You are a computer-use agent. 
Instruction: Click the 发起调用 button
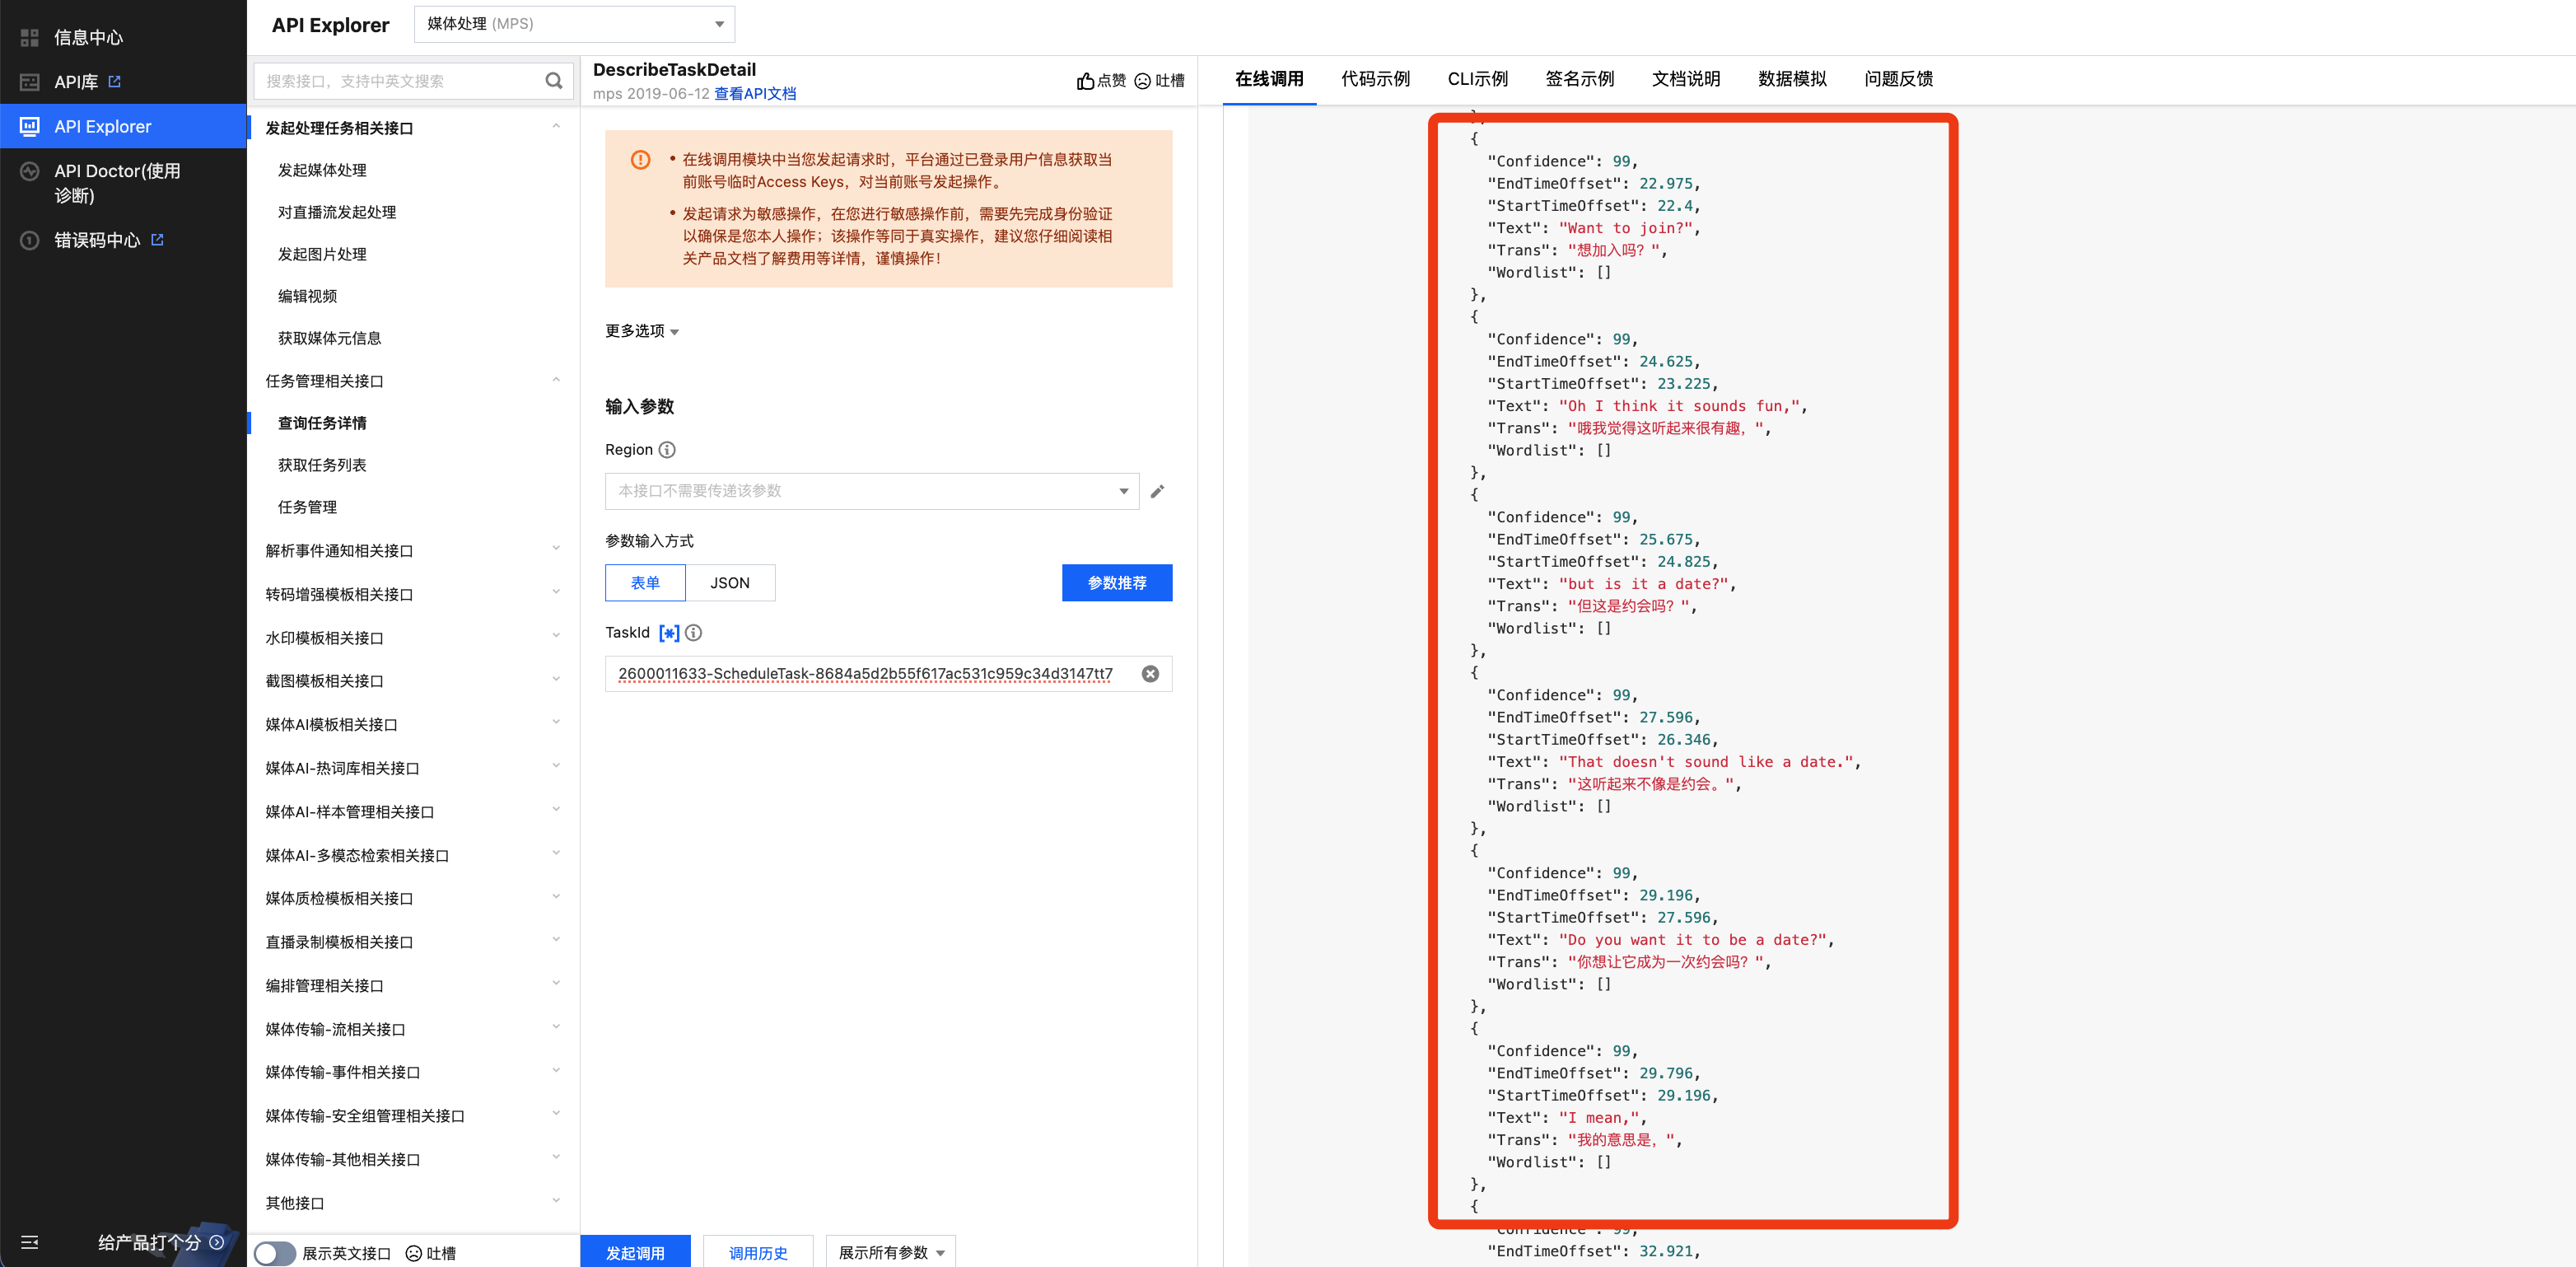click(635, 1253)
